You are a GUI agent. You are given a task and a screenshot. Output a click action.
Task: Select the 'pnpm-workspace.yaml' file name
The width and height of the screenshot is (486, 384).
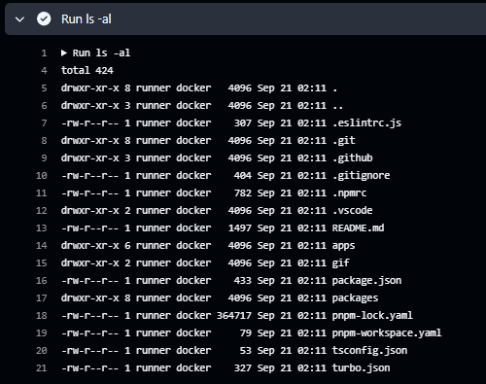click(387, 333)
